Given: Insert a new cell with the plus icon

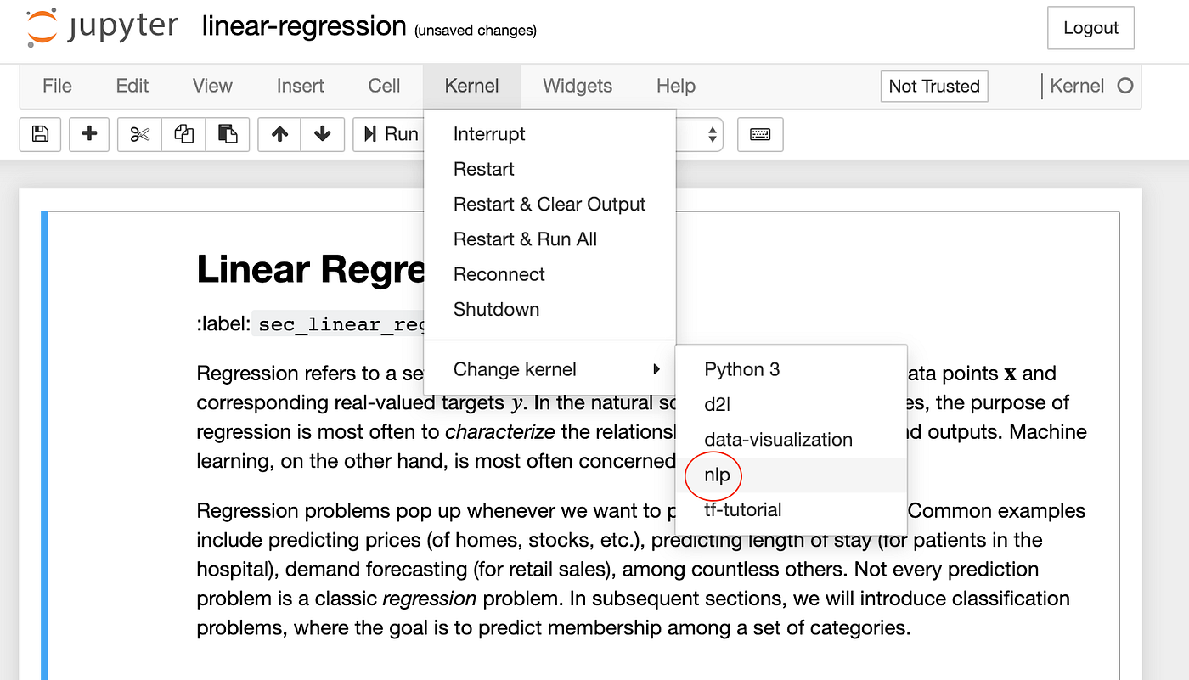Looking at the screenshot, I should click(89, 134).
